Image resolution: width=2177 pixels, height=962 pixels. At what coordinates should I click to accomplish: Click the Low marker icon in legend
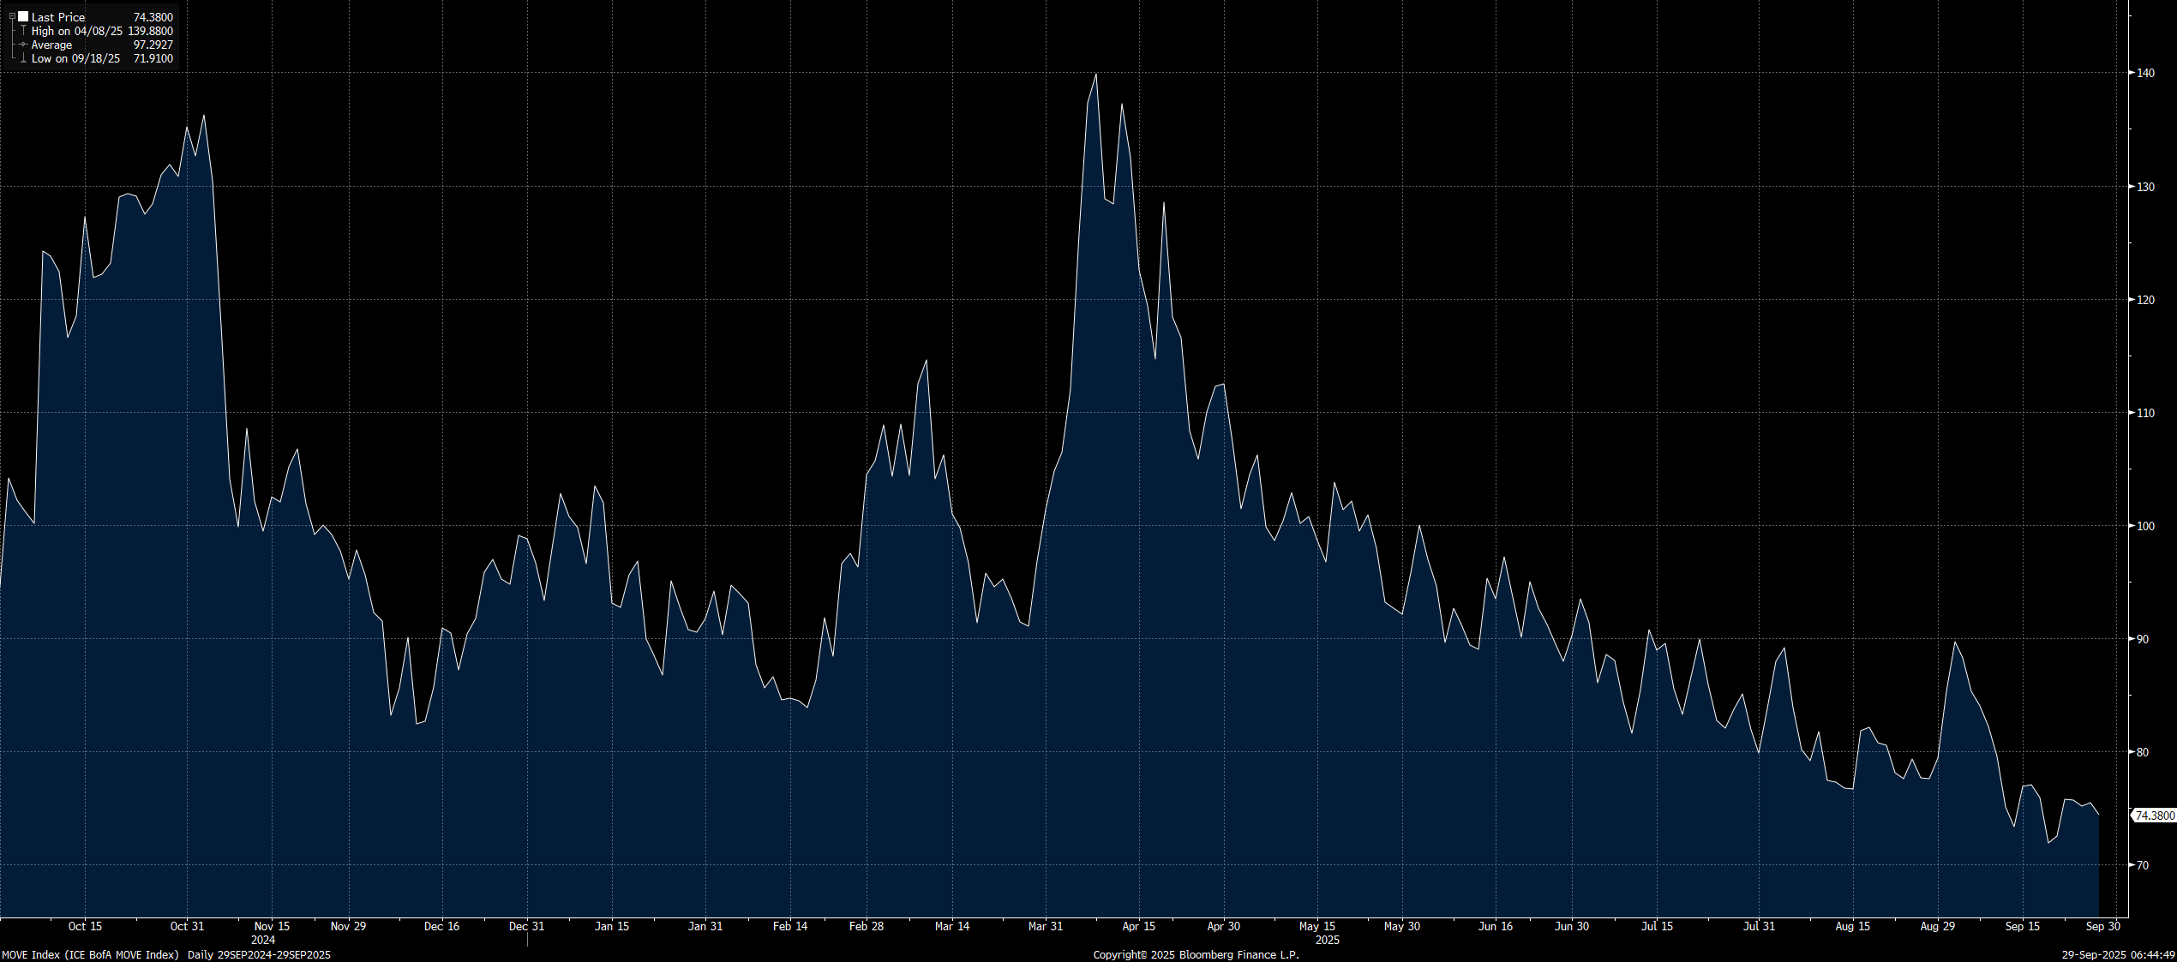23,58
